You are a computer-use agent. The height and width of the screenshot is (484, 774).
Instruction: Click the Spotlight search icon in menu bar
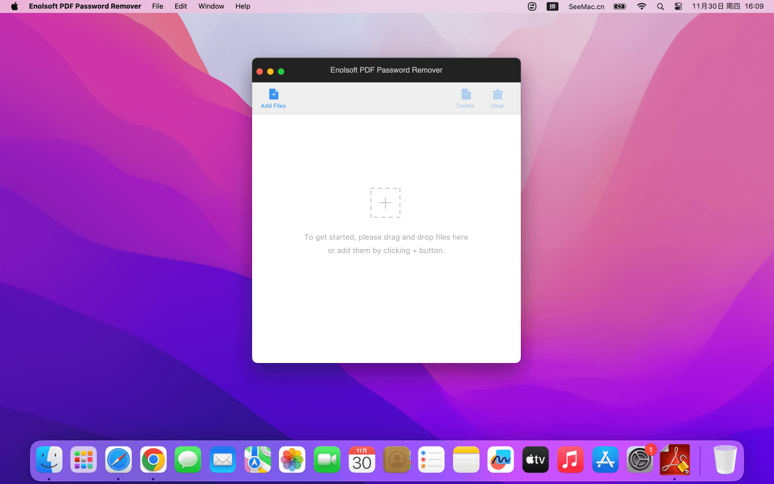(x=660, y=6)
